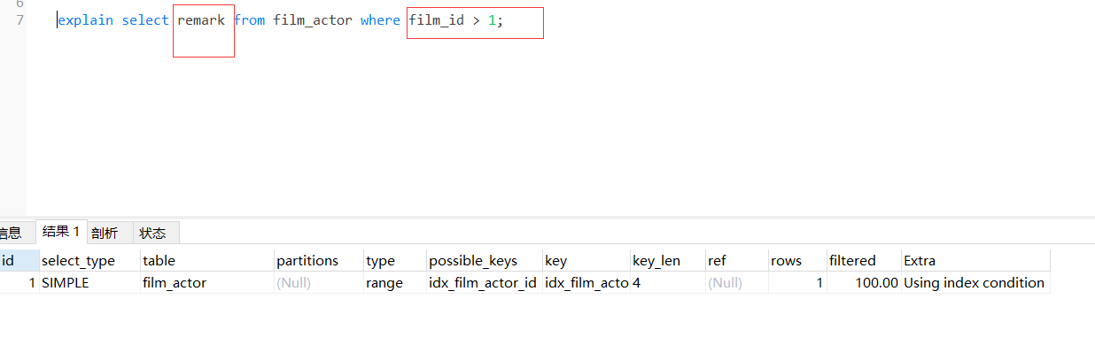This screenshot has width=1095, height=345.
Task: Switch to the 结果 1 tab
Action: (61, 232)
